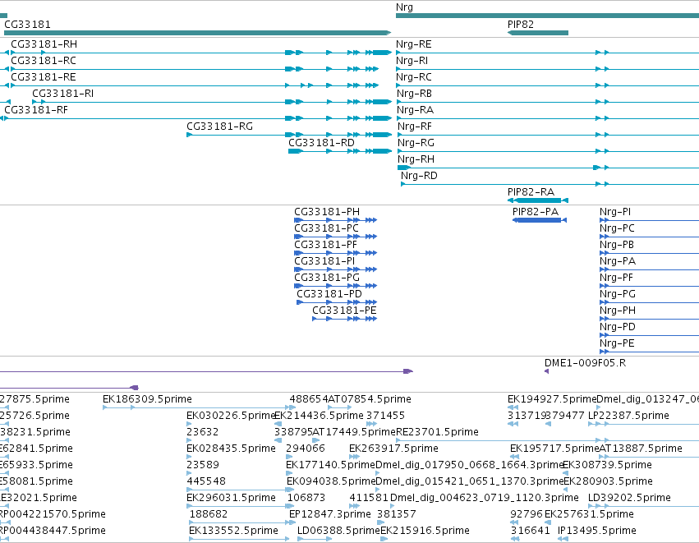Click EST RE23701.5prime
Viewport: 699px width, 543px height.
pos(437,432)
